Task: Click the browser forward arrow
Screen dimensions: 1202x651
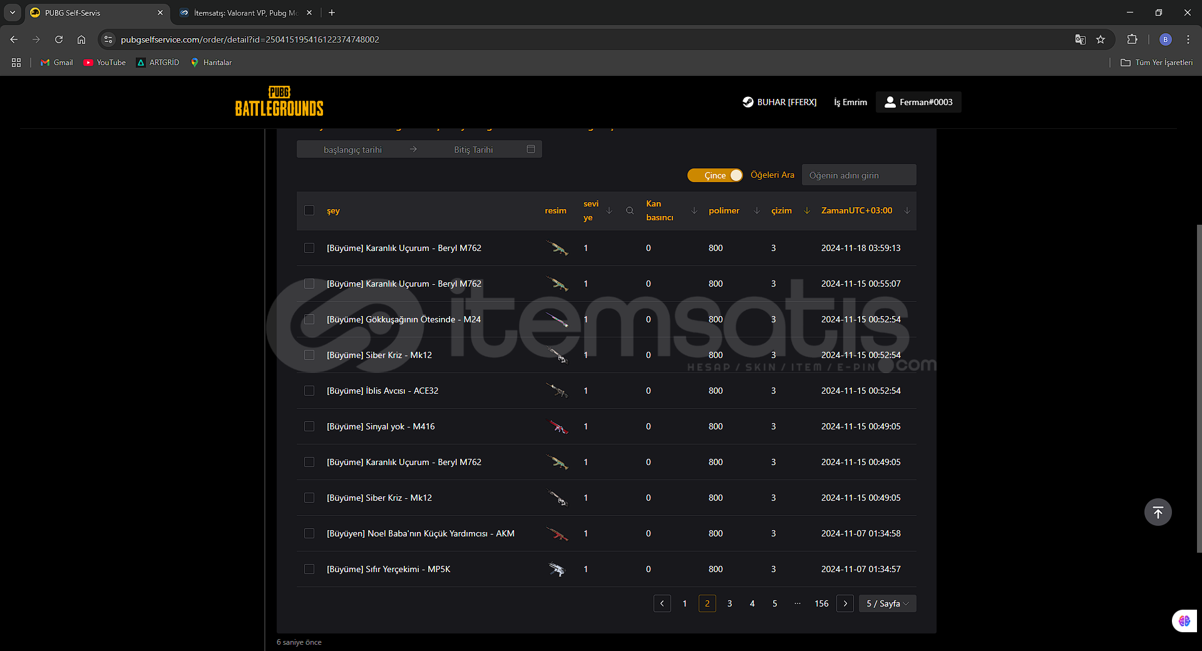Action: tap(36, 39)
